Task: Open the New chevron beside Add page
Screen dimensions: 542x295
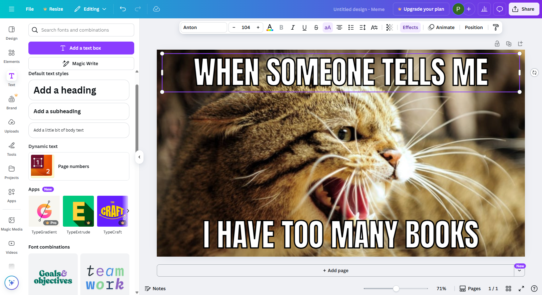Action: pyautogui.click(x=519, y=271)
